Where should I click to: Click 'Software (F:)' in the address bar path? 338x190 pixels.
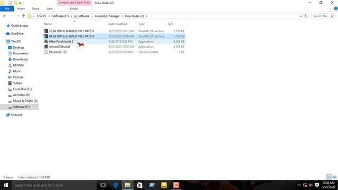click(60, 16)
